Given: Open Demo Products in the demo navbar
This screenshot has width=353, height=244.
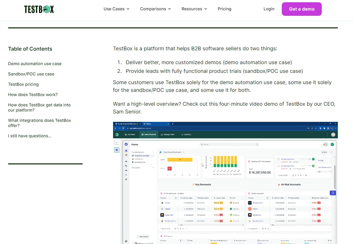Looking at the screenshot, I should (x=149, y=134).
